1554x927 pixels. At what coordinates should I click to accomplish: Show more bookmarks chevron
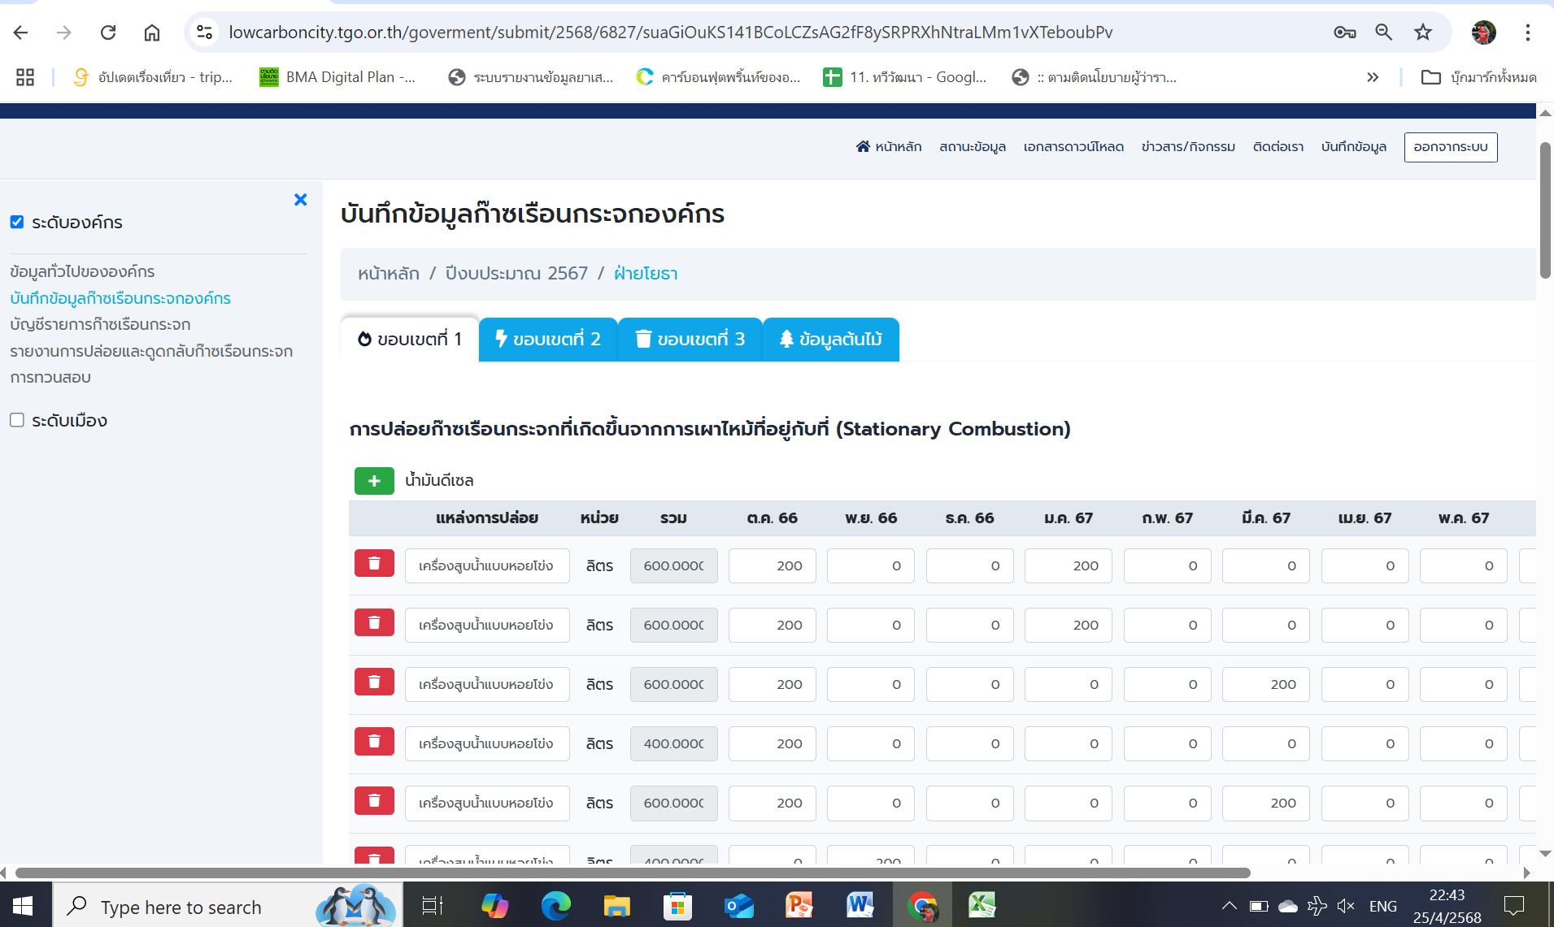click(1373, 77)
